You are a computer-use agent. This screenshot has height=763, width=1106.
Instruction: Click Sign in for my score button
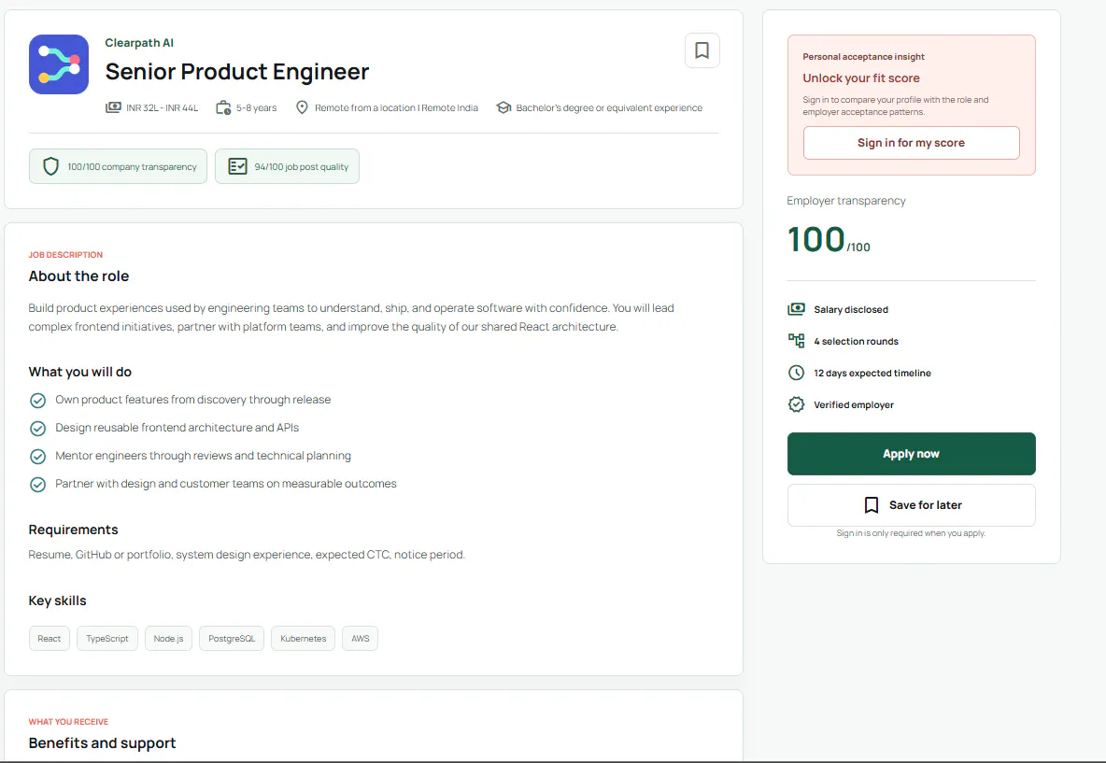tap(912, 143)
